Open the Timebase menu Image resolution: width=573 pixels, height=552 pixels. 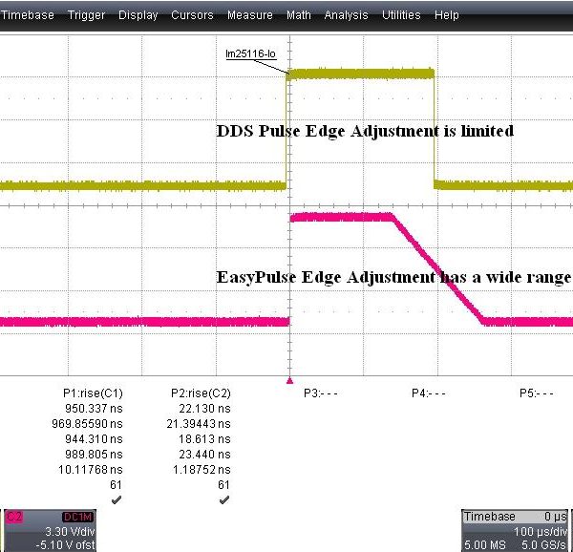[x=28, y=15]
